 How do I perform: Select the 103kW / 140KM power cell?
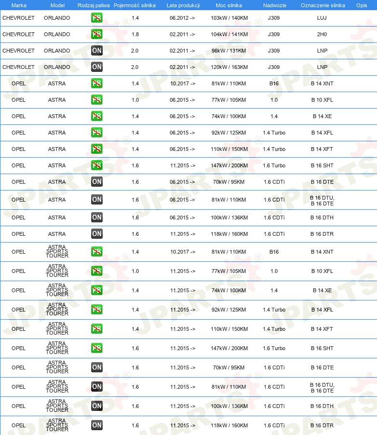(x=229, y=18)
